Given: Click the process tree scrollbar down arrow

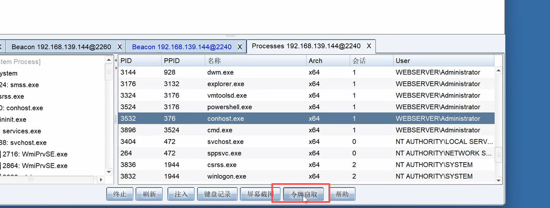Looking at the screenshot, I should 109,172.
